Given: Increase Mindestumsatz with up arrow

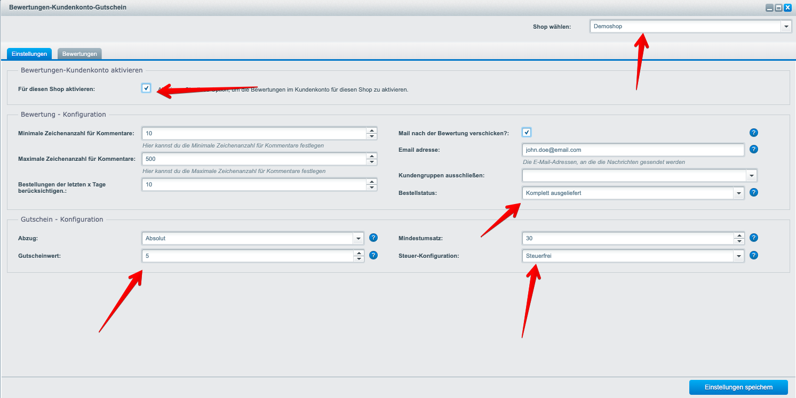Looking at the screenshot, I should (739, 235).
